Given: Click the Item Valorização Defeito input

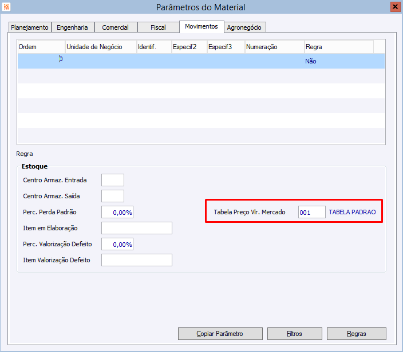Looking at the screenshot, I should pyautogui.click(x=137, y=260).
